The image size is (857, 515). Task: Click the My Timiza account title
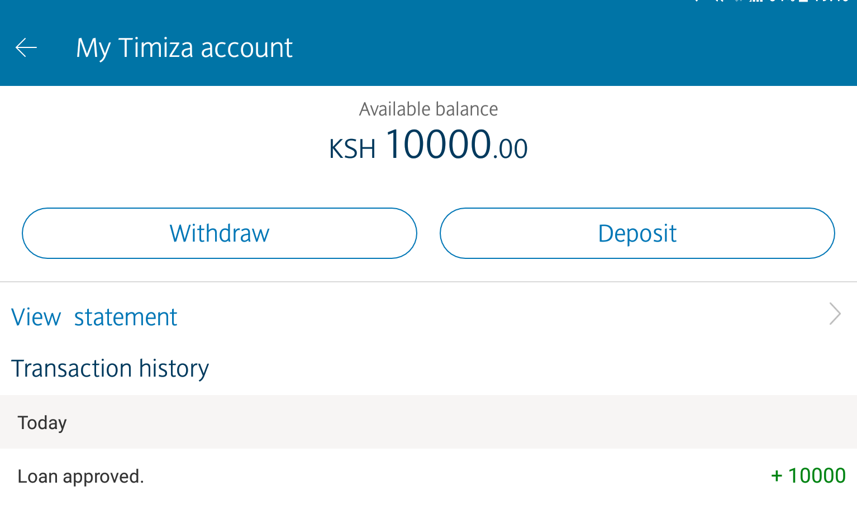tap(184, 48)
